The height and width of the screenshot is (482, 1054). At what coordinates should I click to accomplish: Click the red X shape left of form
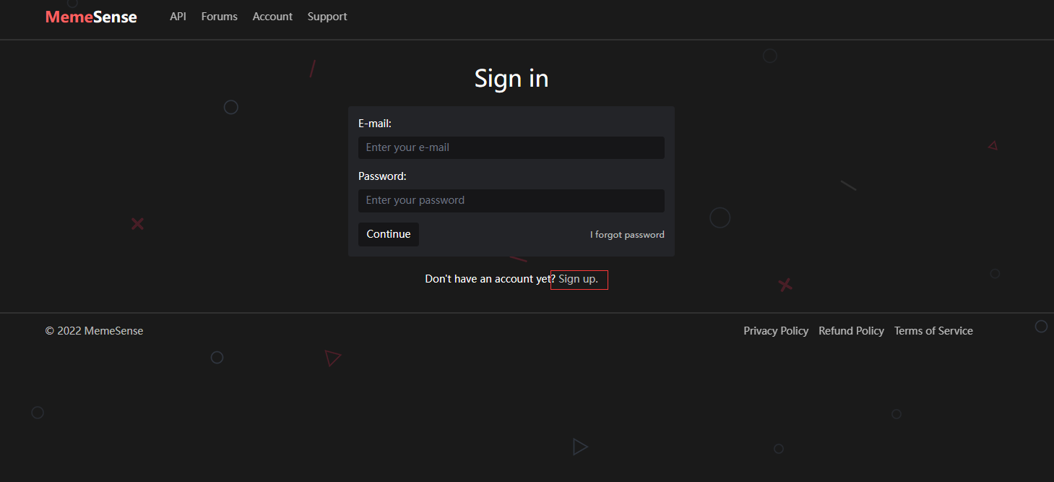coord(137,224)
